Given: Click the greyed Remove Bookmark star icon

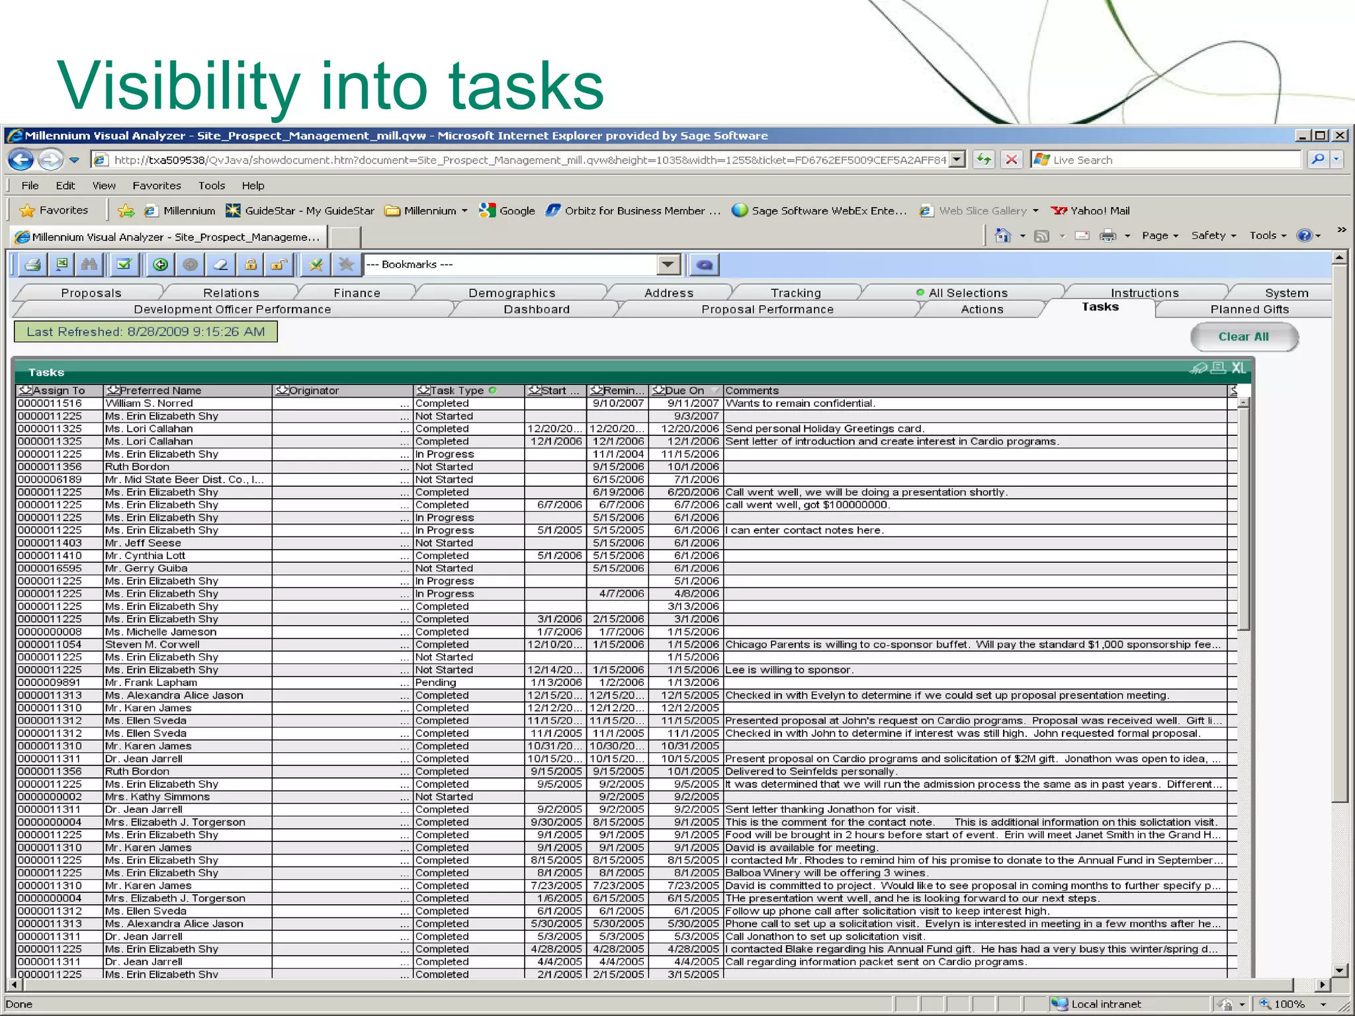Looking at the screenshot, I should [345, 265].
